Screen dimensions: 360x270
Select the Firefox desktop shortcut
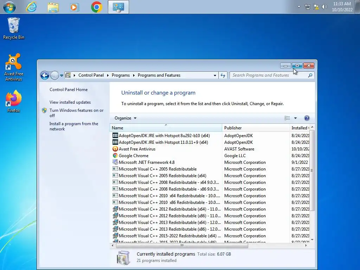tap(14, 101)
